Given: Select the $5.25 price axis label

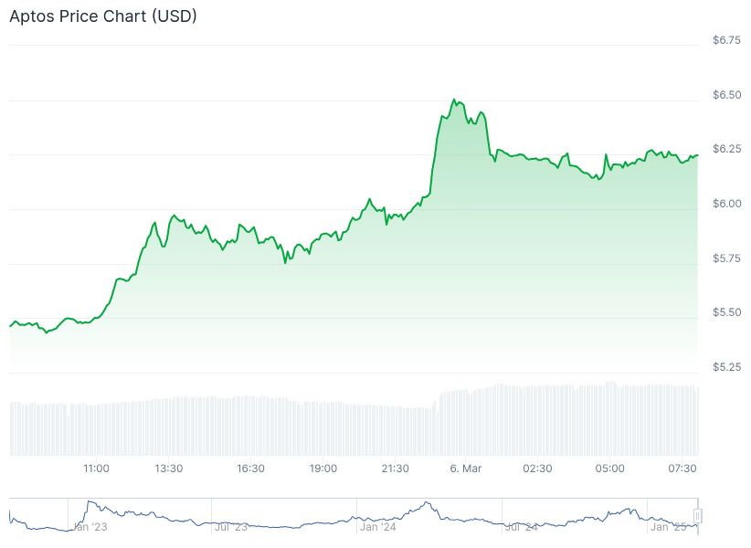Looking at the screenshot, I should coord(726,367).
